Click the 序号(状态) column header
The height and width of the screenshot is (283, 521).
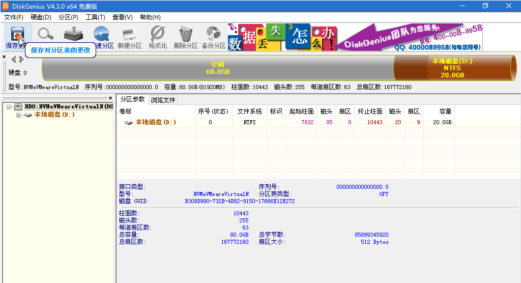click(214, 111)
